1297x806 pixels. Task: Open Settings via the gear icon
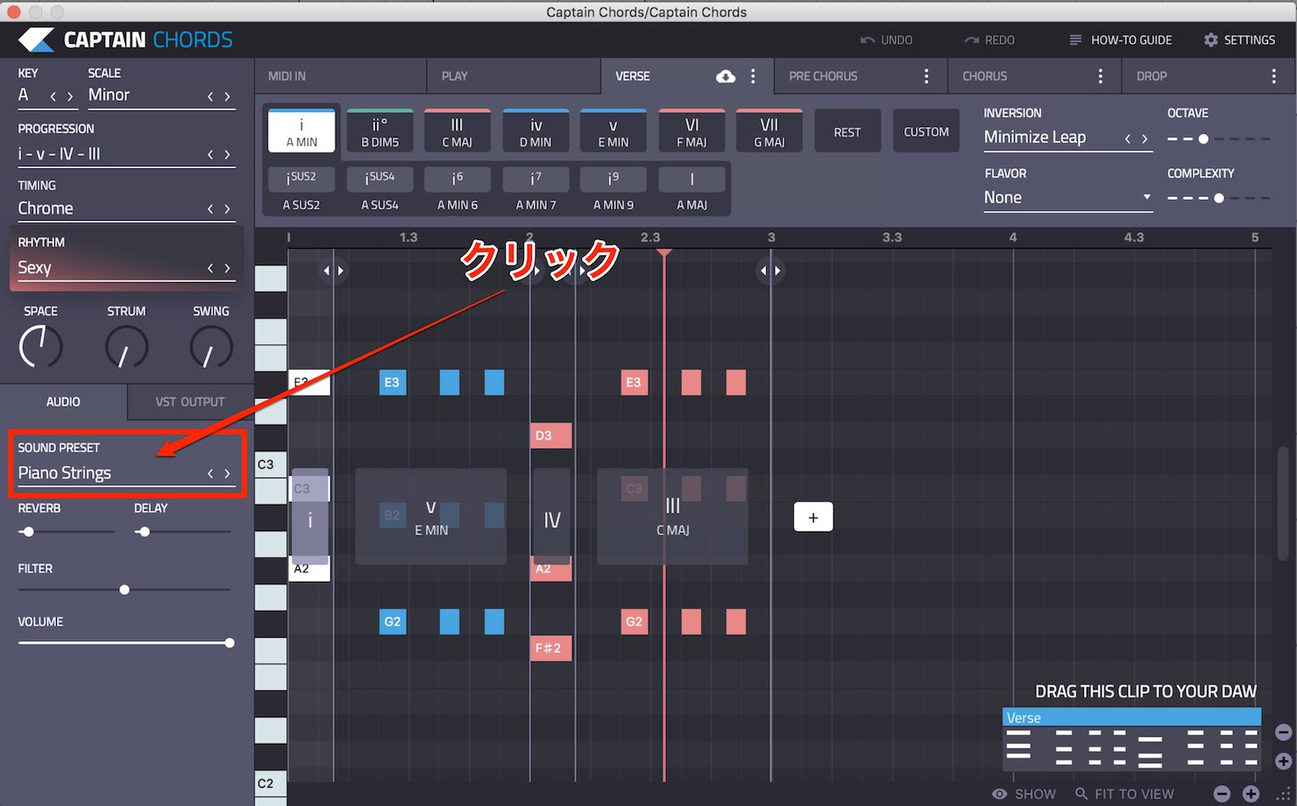(1211, 40)
